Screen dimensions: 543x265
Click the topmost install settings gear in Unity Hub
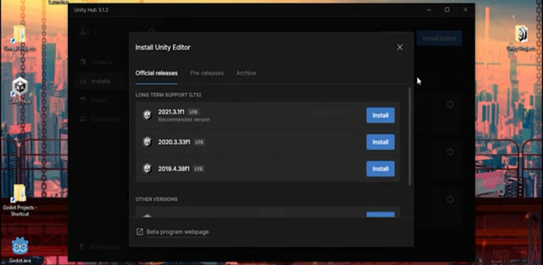click(x=450, y=104)
